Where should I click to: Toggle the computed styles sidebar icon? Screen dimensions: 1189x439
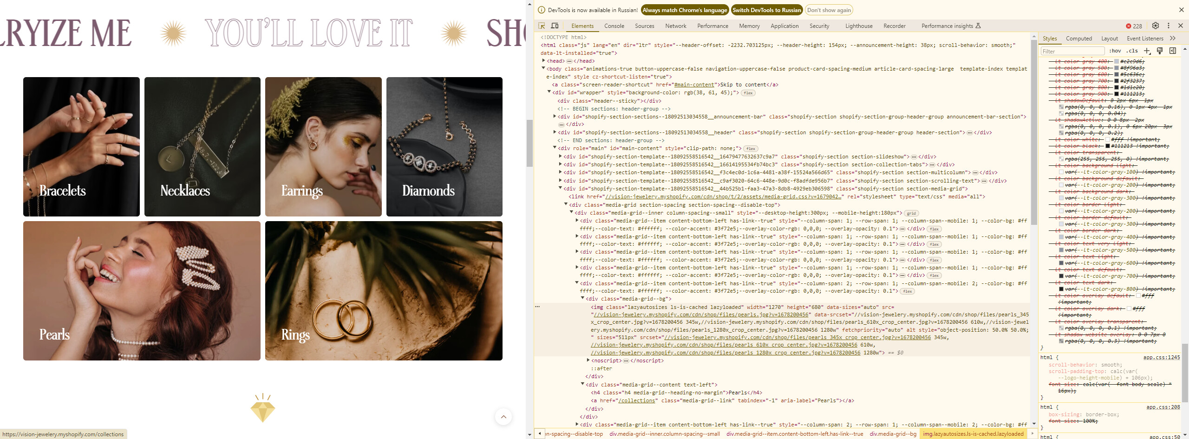(1173, 51)
